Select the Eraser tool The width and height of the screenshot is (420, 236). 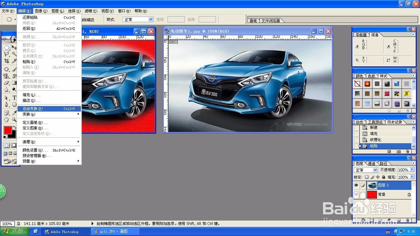6,83
